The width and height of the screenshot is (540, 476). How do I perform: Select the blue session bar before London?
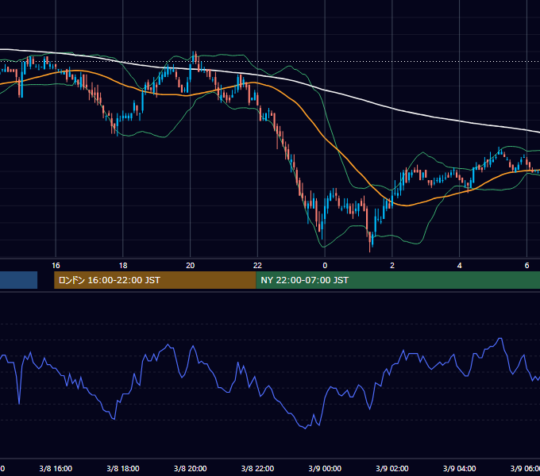pos(18,280)
